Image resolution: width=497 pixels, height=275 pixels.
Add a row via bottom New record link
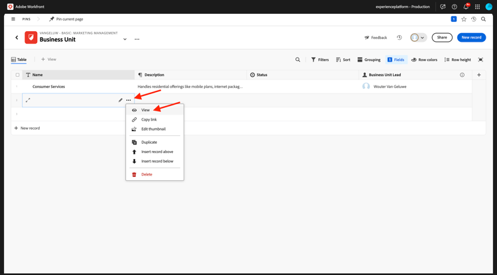click(x=27, y=129)
